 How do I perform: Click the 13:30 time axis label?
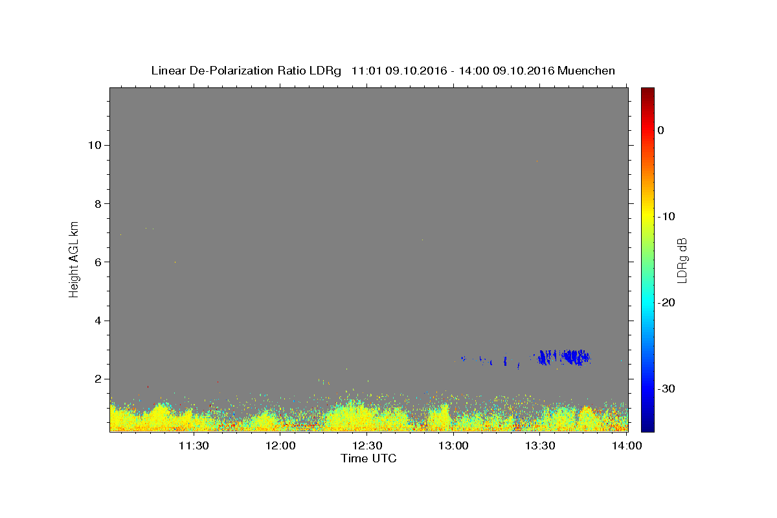pos(541,445)
